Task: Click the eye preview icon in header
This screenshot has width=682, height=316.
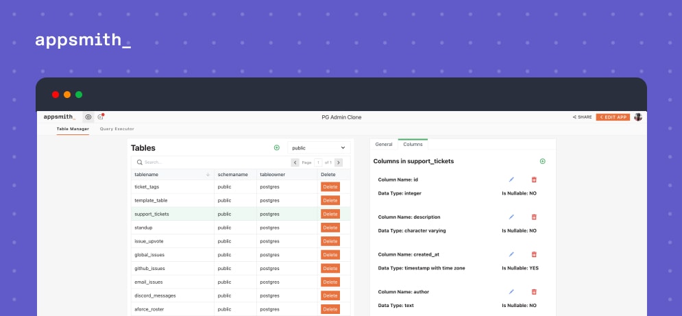Action: coord(88,117)
